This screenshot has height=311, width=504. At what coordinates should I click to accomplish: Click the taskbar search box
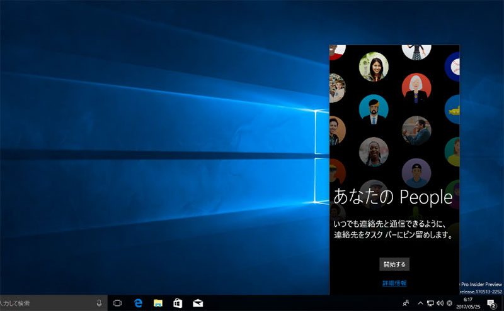tap(53, 303)
